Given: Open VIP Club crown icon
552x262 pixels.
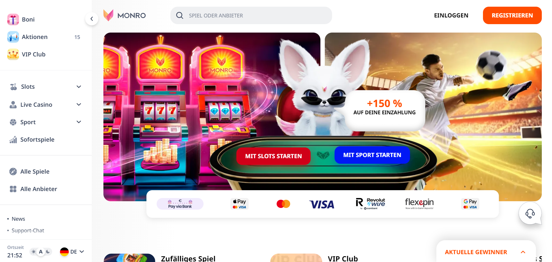Looking at the screenshot, I should (x=13, y=54).
